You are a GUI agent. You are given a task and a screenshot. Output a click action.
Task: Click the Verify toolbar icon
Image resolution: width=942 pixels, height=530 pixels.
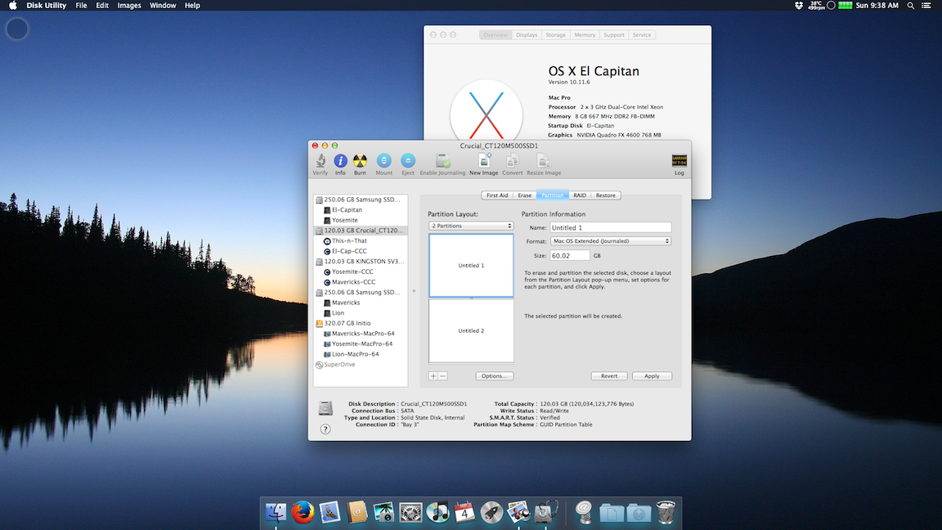coord(321,161)
